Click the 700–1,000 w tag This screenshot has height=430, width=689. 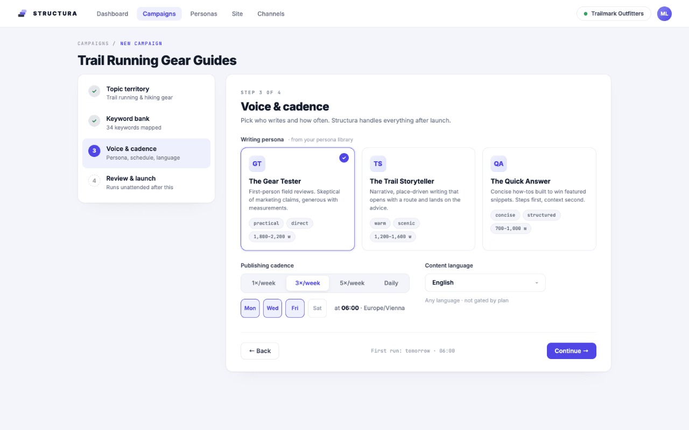coord(511,228)
